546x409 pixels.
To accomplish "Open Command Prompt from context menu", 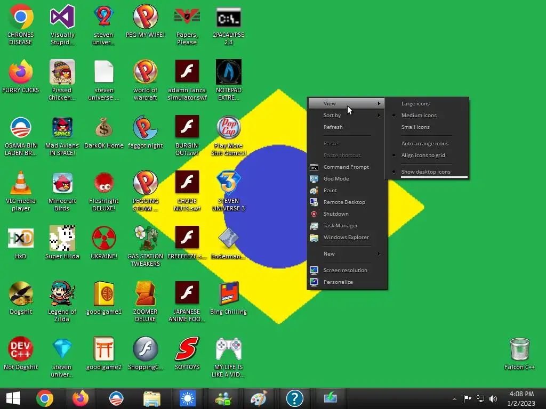I will [347, 167].
